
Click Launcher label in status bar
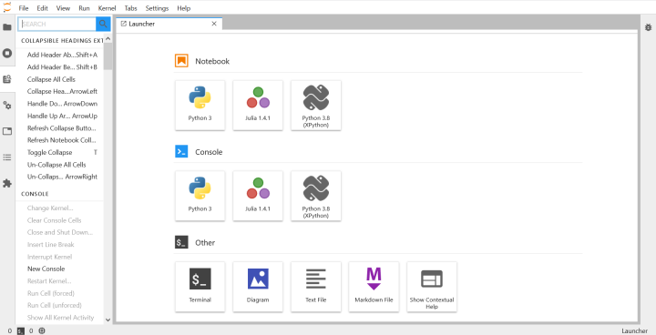[634, 330]
